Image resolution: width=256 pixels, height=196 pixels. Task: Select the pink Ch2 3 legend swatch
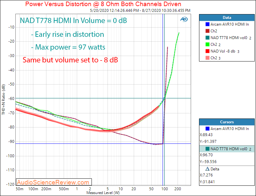pos(207,58)
